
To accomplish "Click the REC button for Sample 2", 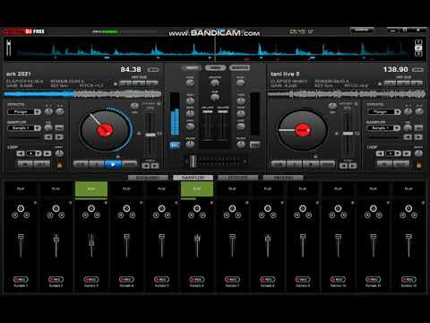I will [x=56, y=279].
